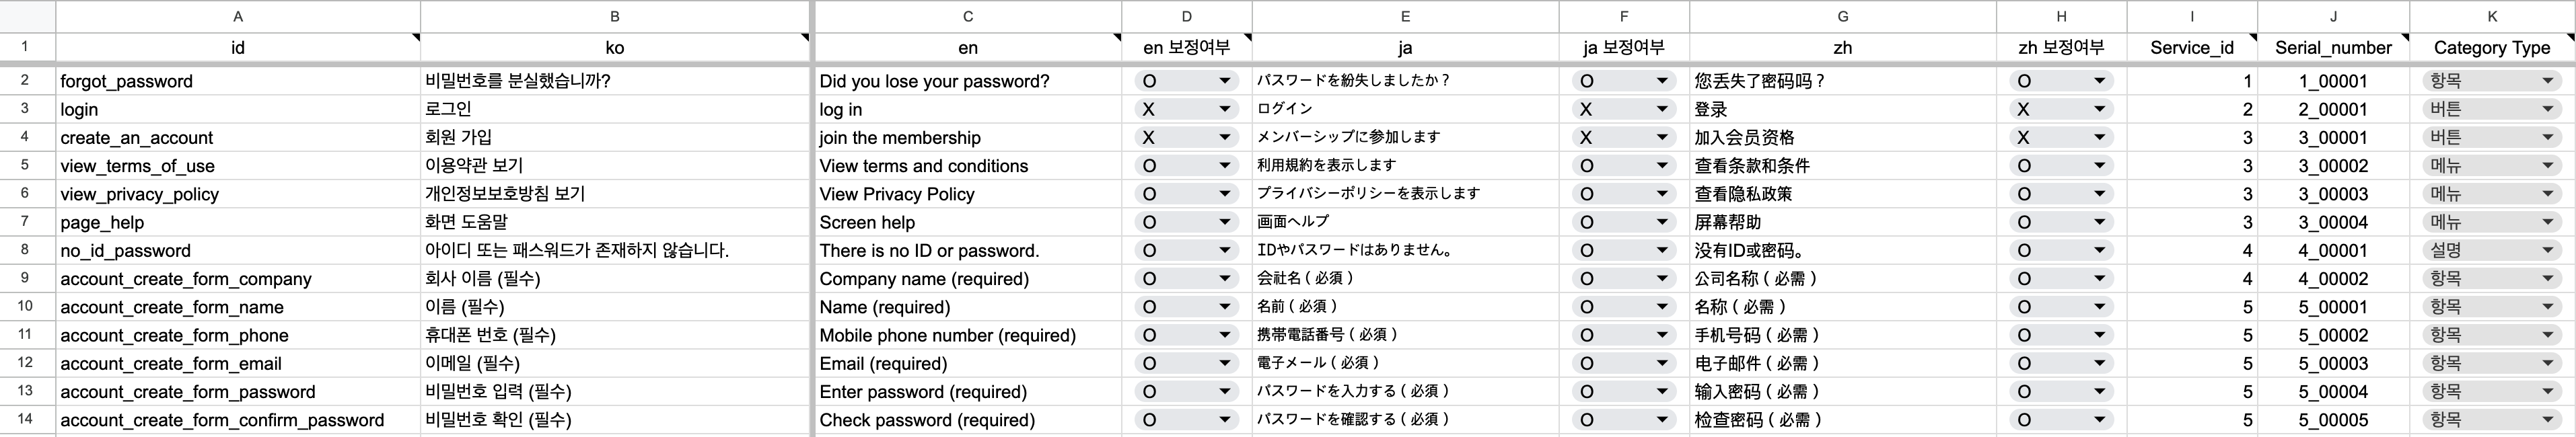
Task: Expand Category Type dropdown showing 설명
Action: pos(2491,250)
